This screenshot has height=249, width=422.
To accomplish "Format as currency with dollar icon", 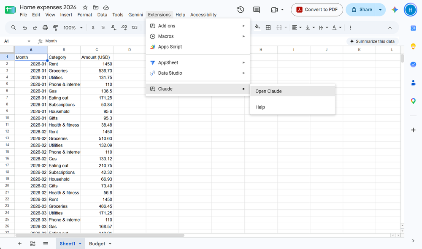I will (93, 27).
